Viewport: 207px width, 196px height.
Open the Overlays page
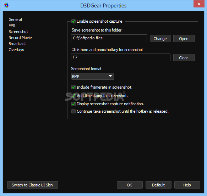(16, 50)
